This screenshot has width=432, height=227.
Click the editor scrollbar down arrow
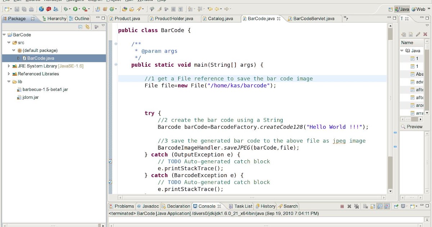click(390, 191)
